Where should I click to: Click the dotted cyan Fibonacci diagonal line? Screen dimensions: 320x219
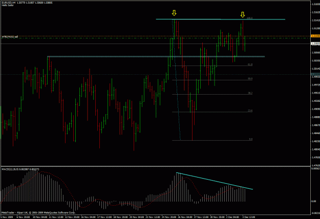pyautogui.click(x=177, y=79)
